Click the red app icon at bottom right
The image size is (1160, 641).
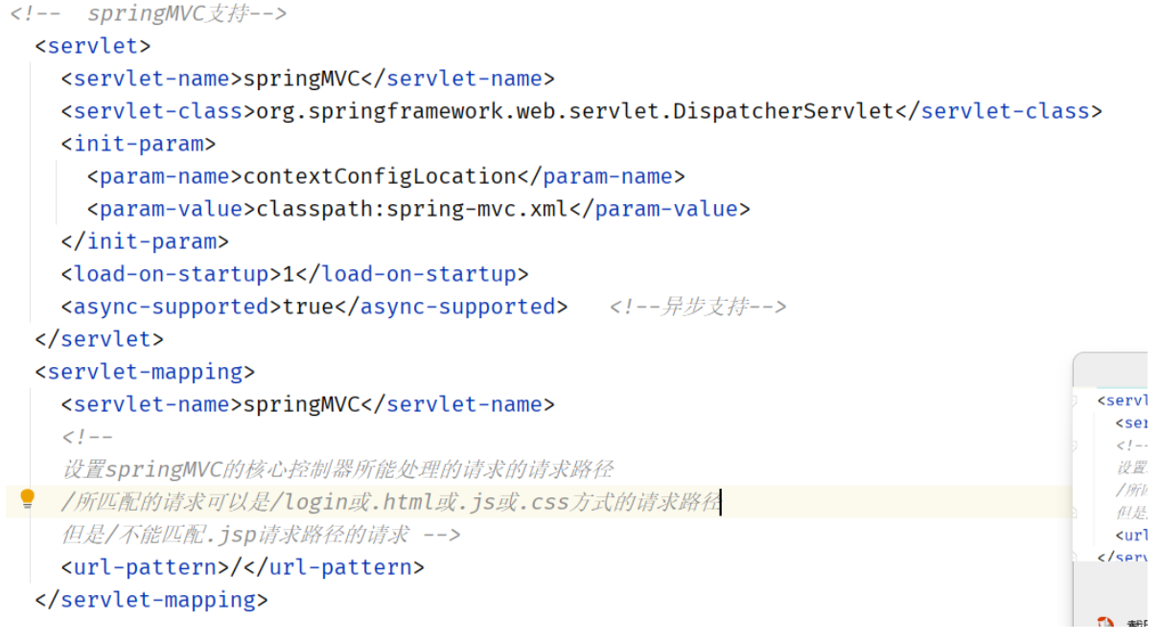click(1105, 624)
